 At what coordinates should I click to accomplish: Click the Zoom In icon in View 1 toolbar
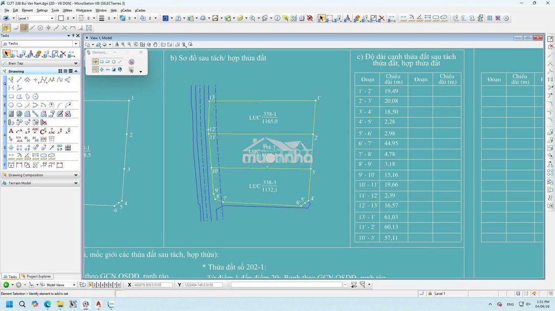123,44
